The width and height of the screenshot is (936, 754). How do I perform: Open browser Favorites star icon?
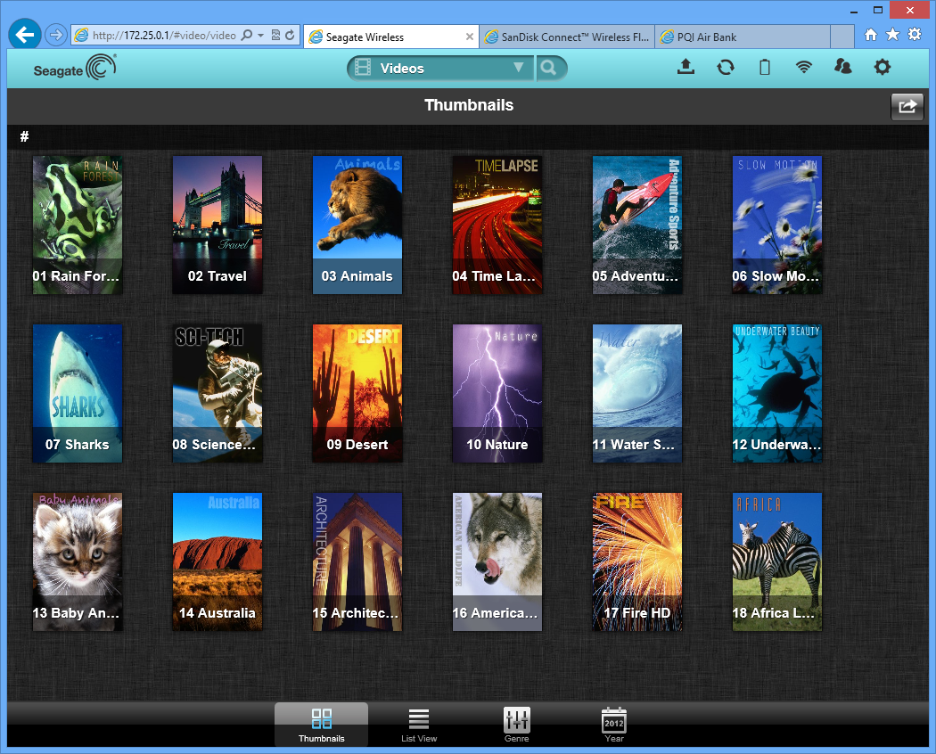coord(892,35)
